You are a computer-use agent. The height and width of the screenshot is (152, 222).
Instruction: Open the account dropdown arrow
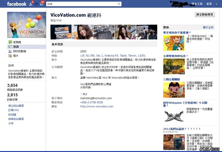point(216,4)
